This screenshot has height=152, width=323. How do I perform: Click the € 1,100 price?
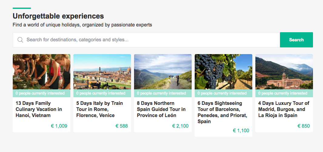pos(241,130)
